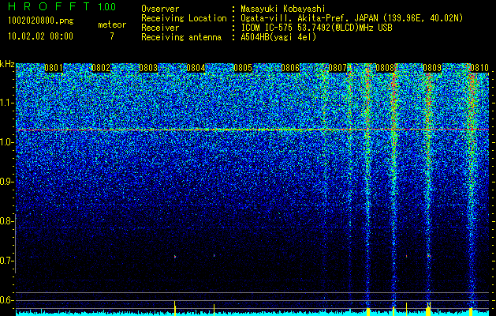Click the Receiving antenna label

point(181,37)
